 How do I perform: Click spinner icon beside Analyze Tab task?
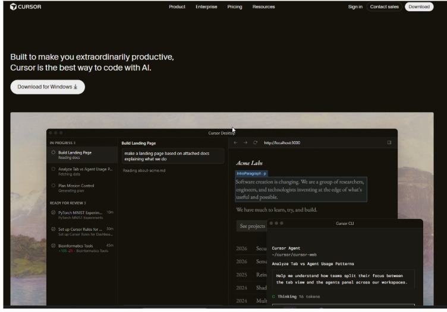53,169
